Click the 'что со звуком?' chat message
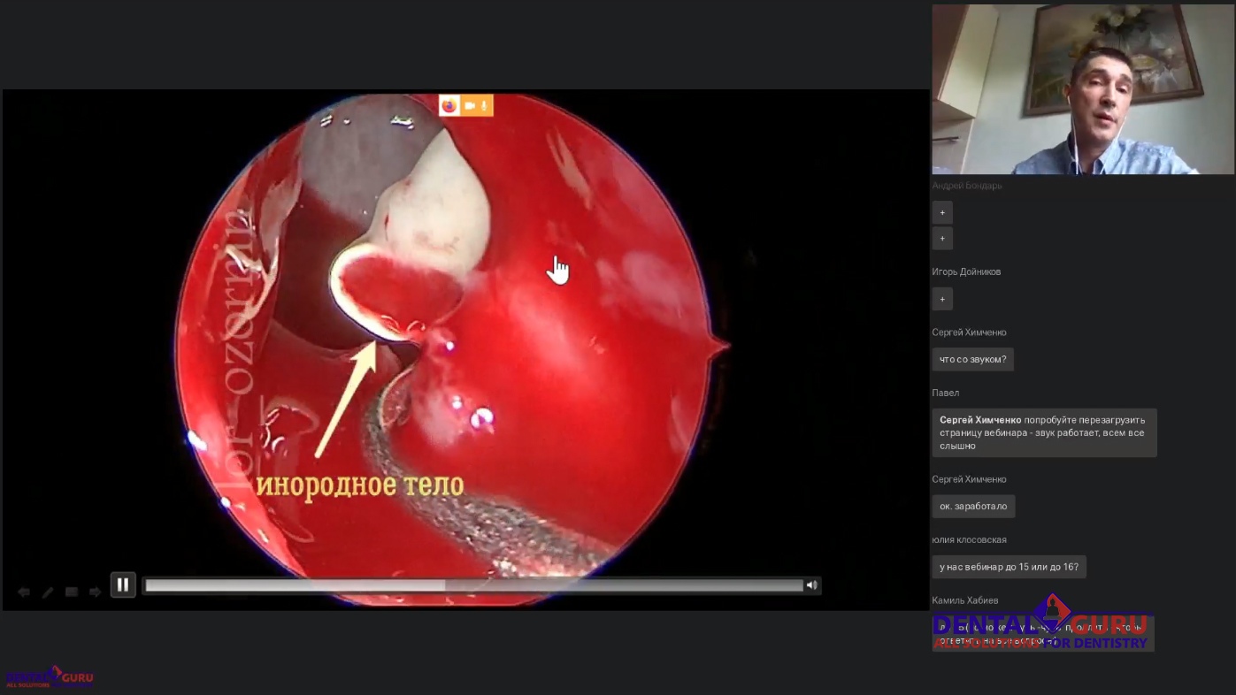Image resolution: width=1236 pixels, height=695 pixels. pos(972,359)
